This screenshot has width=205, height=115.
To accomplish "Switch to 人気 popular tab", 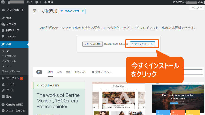I will tap(59, 72).
